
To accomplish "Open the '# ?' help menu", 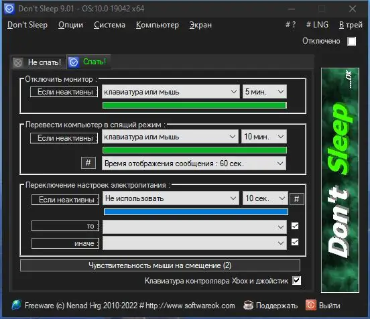I will (290, 25).
